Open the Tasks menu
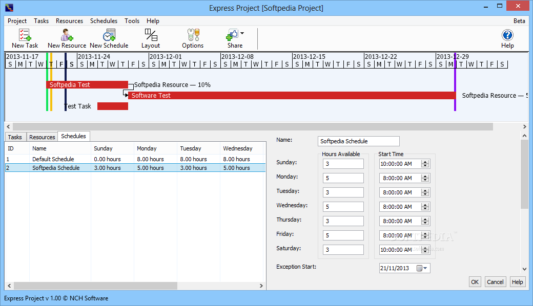 [41, 21]
